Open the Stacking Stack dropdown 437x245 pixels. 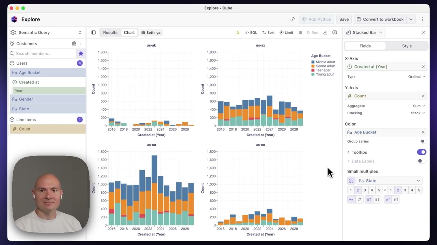click(418, 113)
